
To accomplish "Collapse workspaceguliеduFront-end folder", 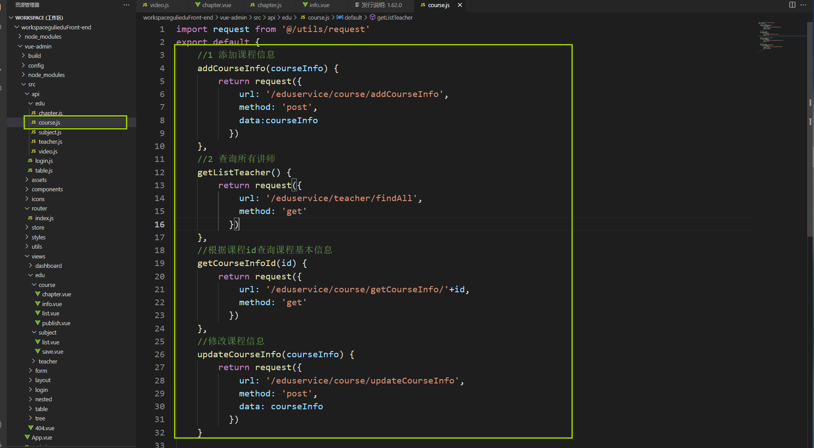I will pyautogui.click(x=16, y=27).
